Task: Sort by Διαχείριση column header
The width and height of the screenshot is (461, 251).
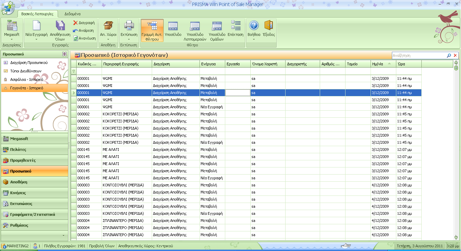Action: [x=175, y=64]
